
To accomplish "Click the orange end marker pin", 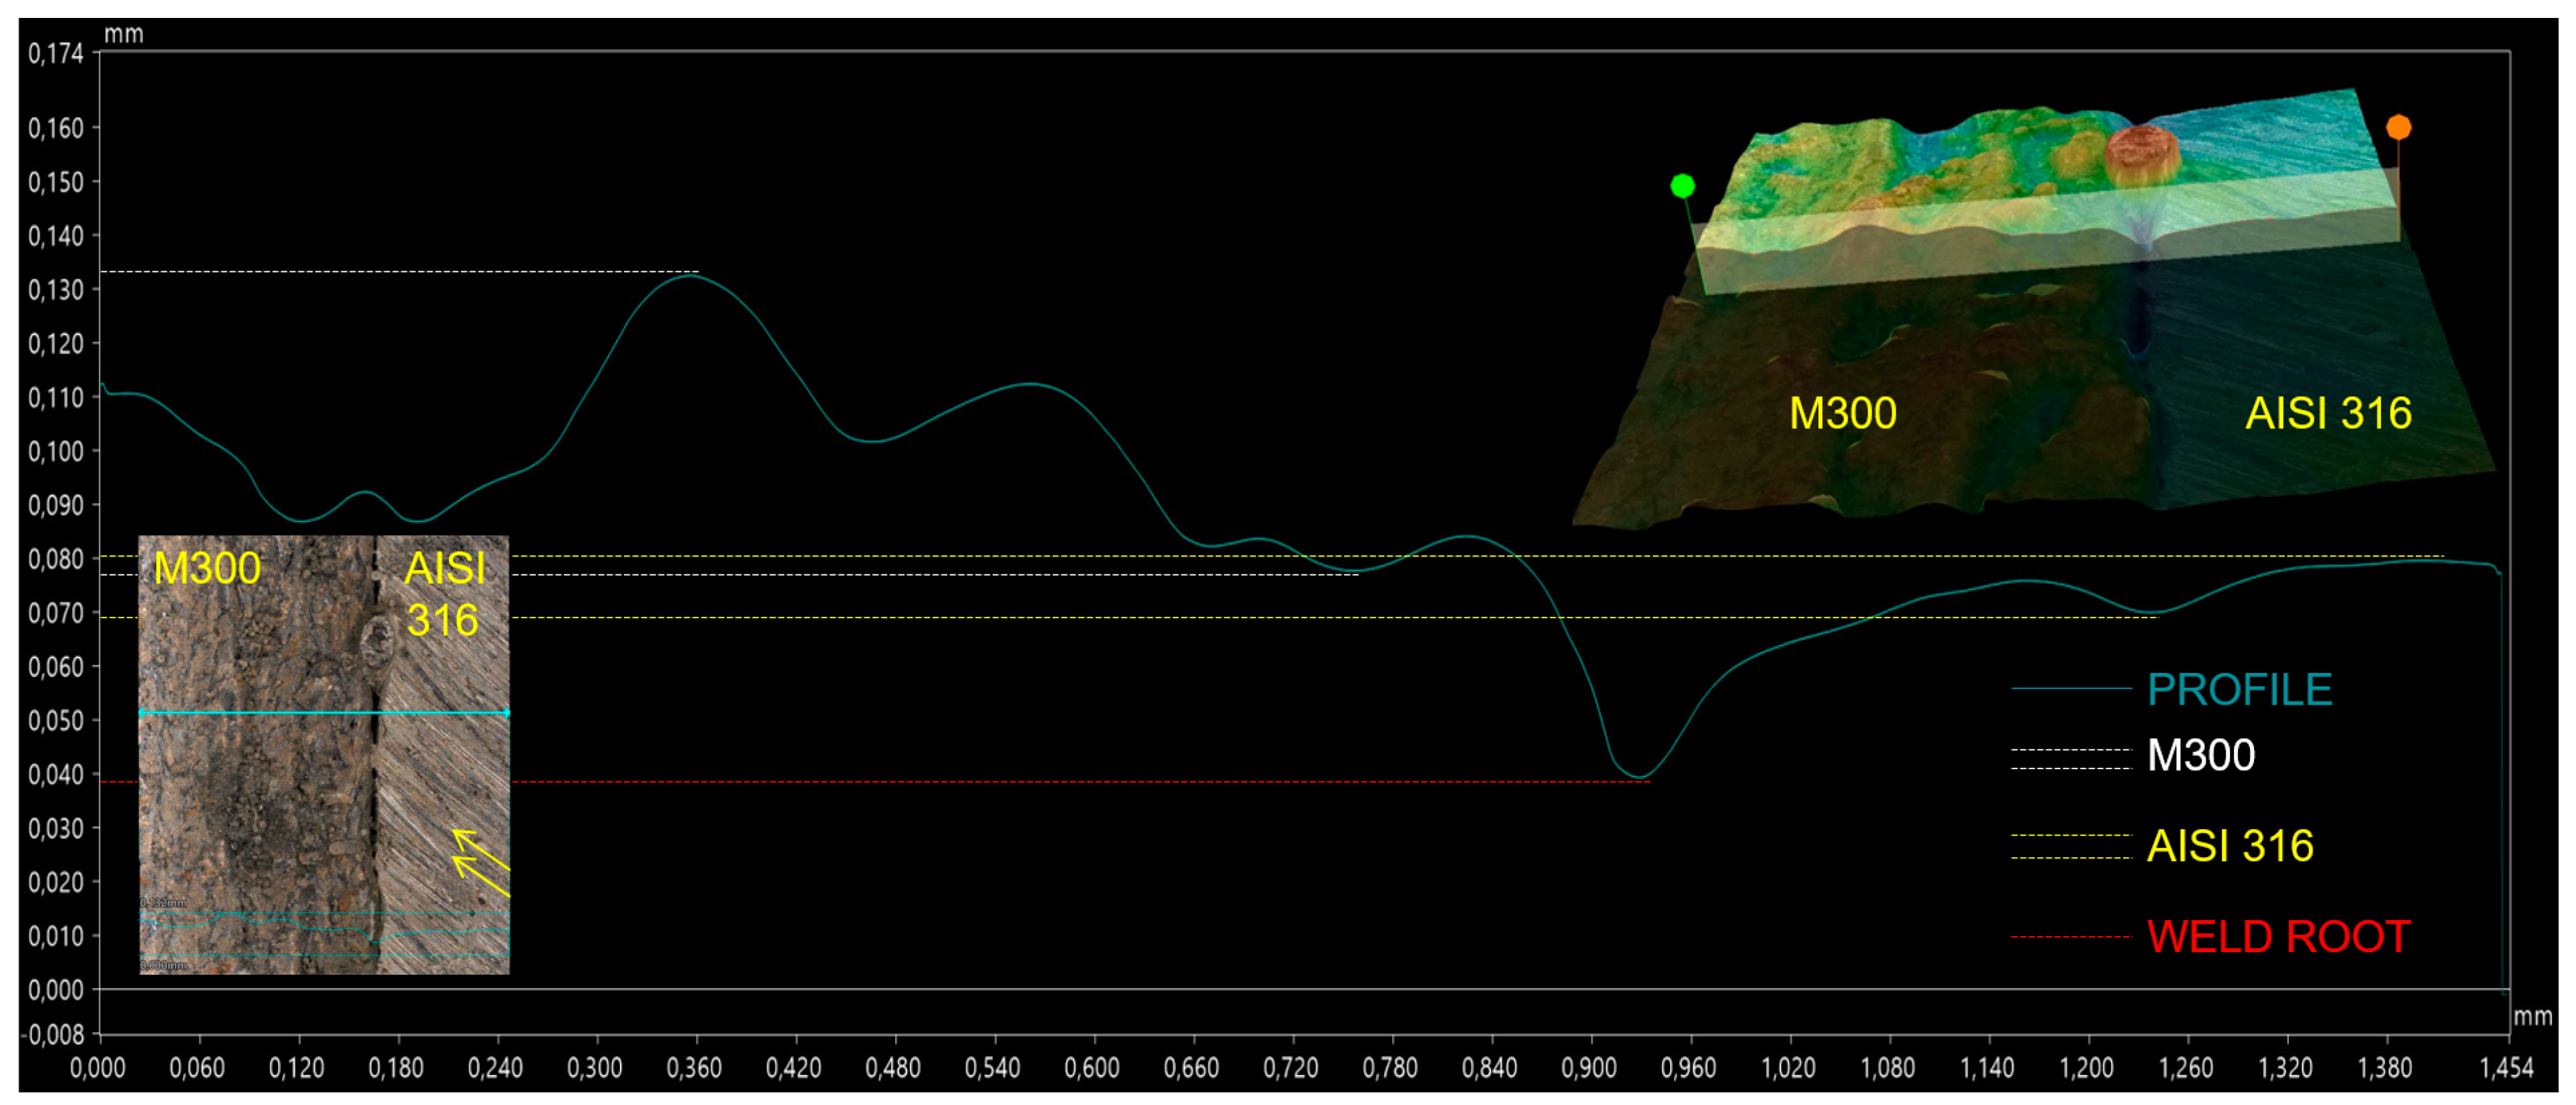I will pyautogui.click(x=2398, y=127).
